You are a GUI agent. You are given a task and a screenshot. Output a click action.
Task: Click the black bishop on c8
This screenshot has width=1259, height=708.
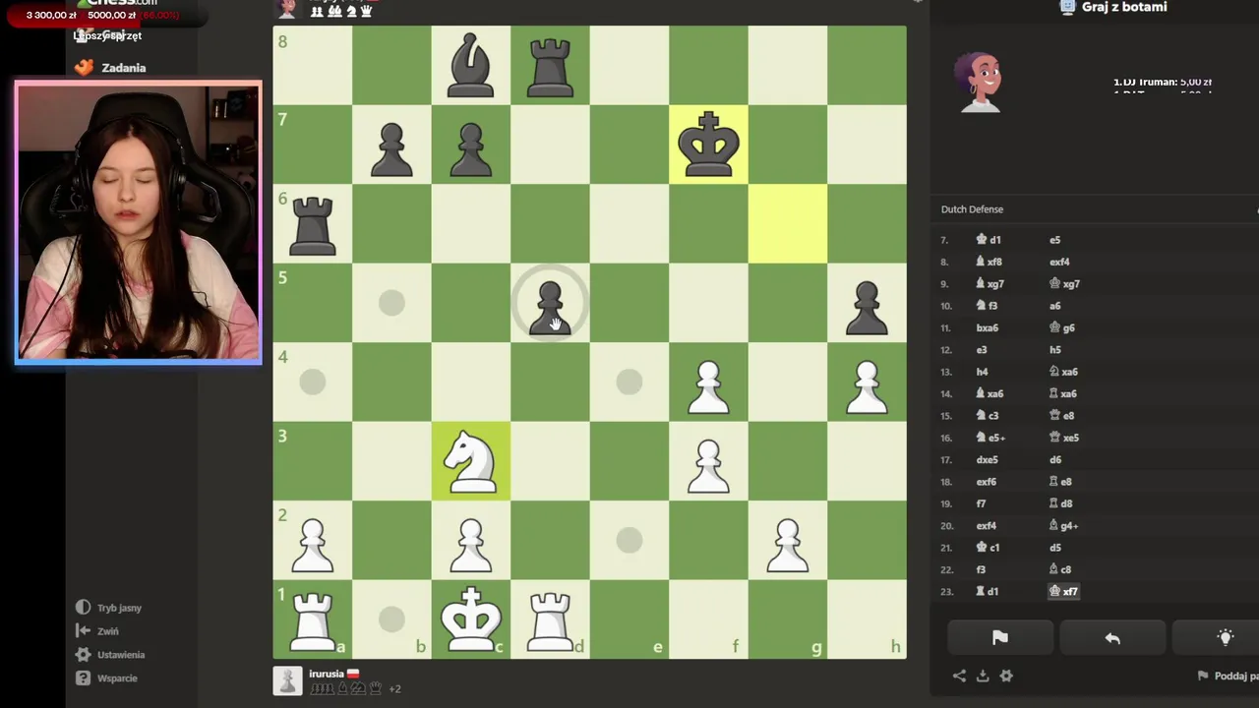470,66
